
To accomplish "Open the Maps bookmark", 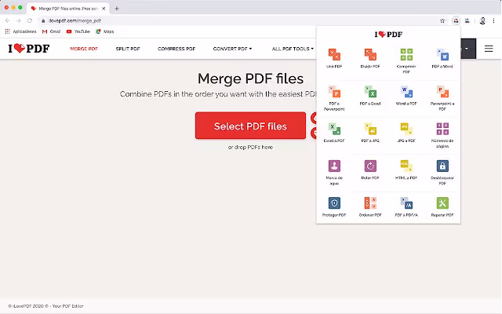I will tap(104, 31).
